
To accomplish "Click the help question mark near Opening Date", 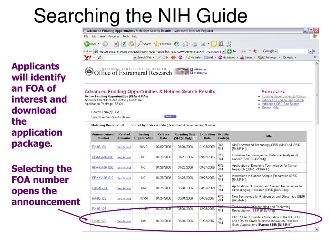I will (195, 138).
